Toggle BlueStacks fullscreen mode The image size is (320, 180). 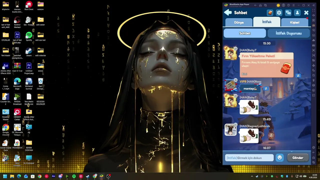(x=314, y=10)
